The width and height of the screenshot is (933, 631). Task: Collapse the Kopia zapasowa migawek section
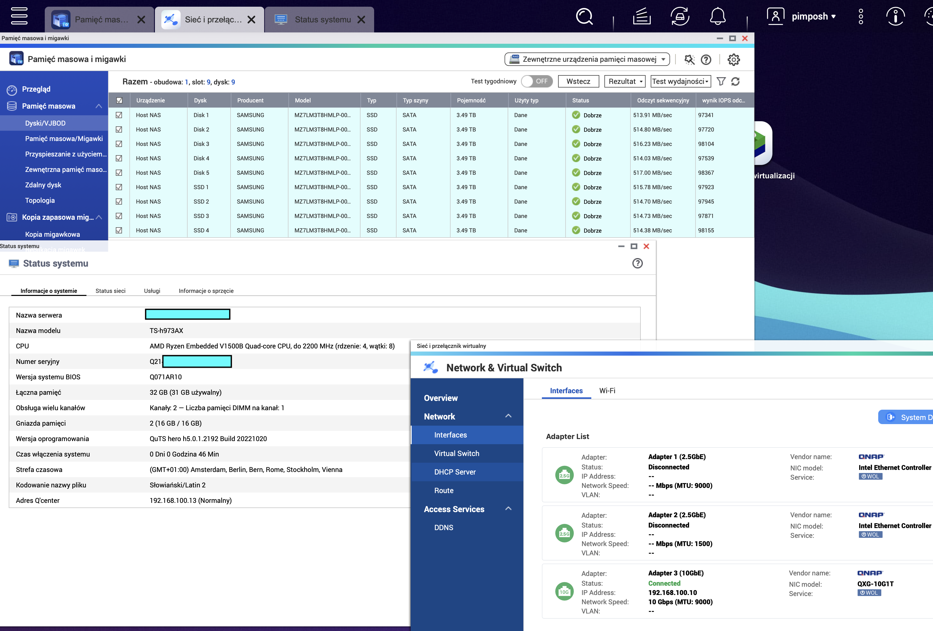click(x=99, y=217)
